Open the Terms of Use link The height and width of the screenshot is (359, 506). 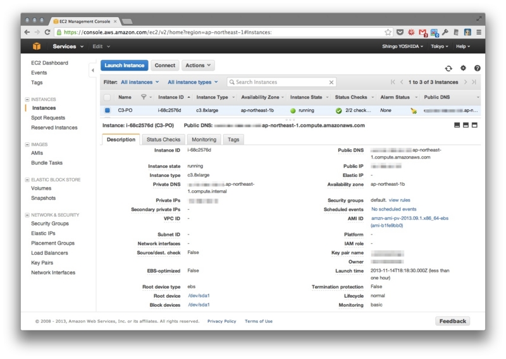pyautogui.click(x=259, y=321)
